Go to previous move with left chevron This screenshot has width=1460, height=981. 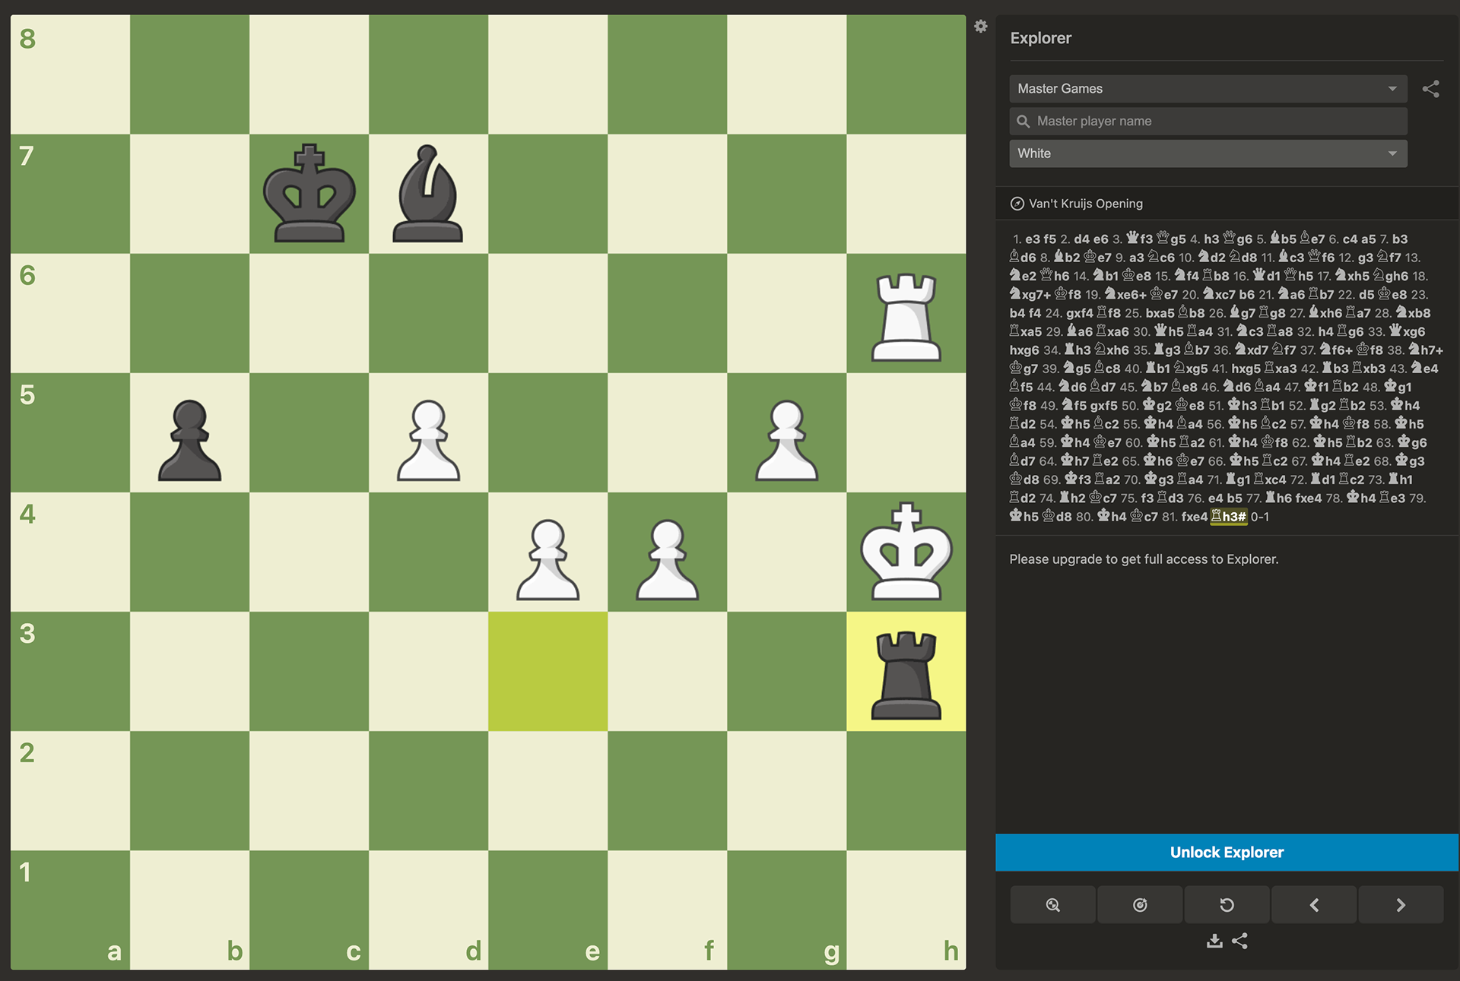point(1314,905)
